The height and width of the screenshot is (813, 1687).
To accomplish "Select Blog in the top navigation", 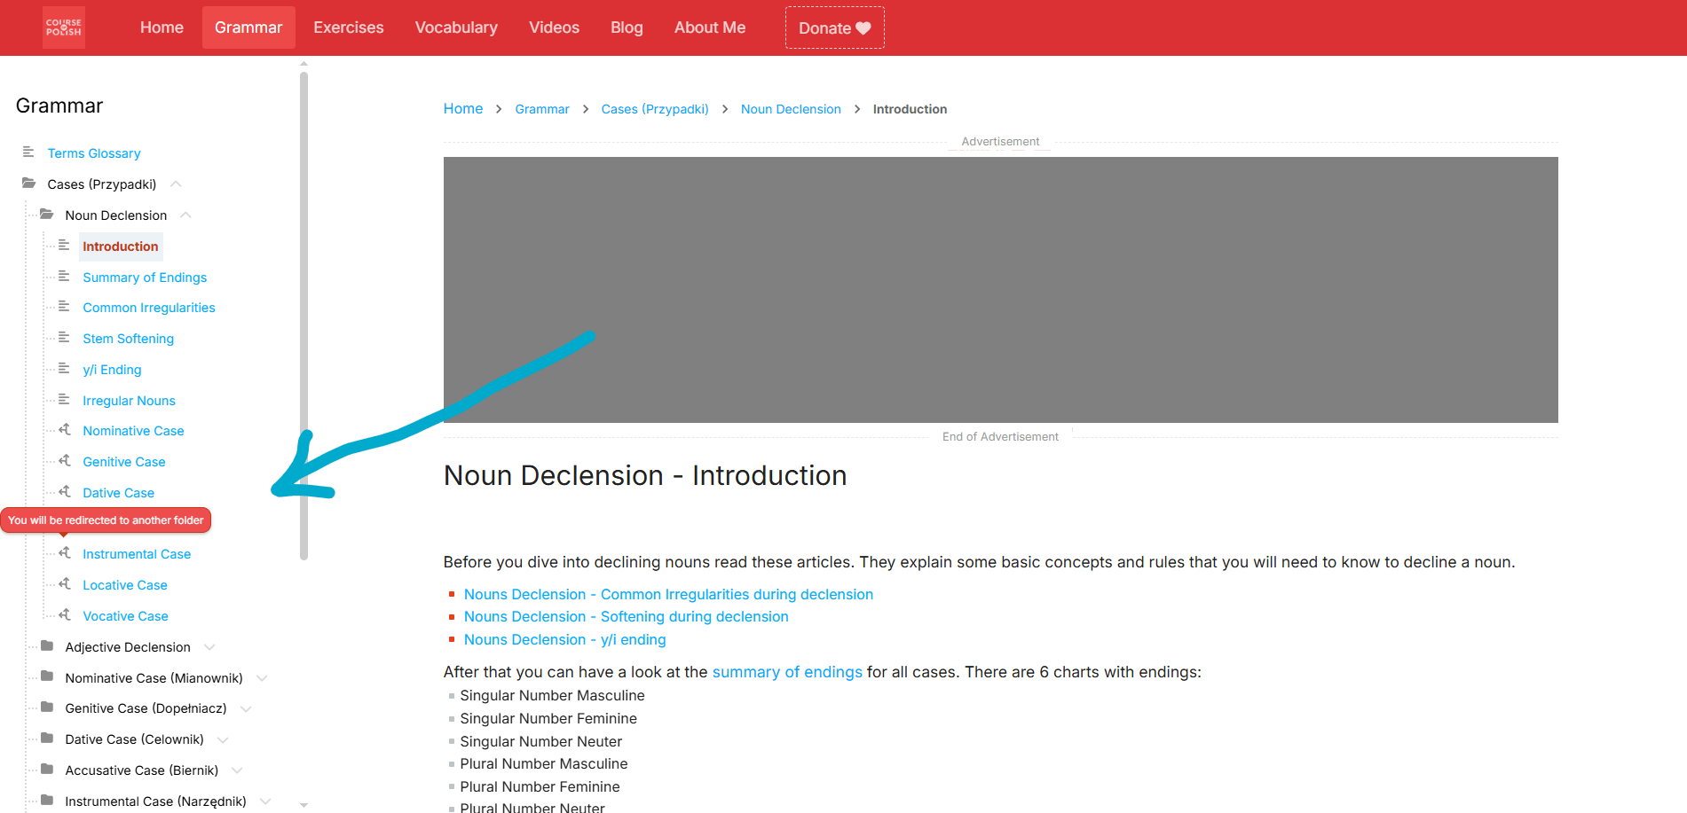I will pyautogui.click(x=627, y=27).
